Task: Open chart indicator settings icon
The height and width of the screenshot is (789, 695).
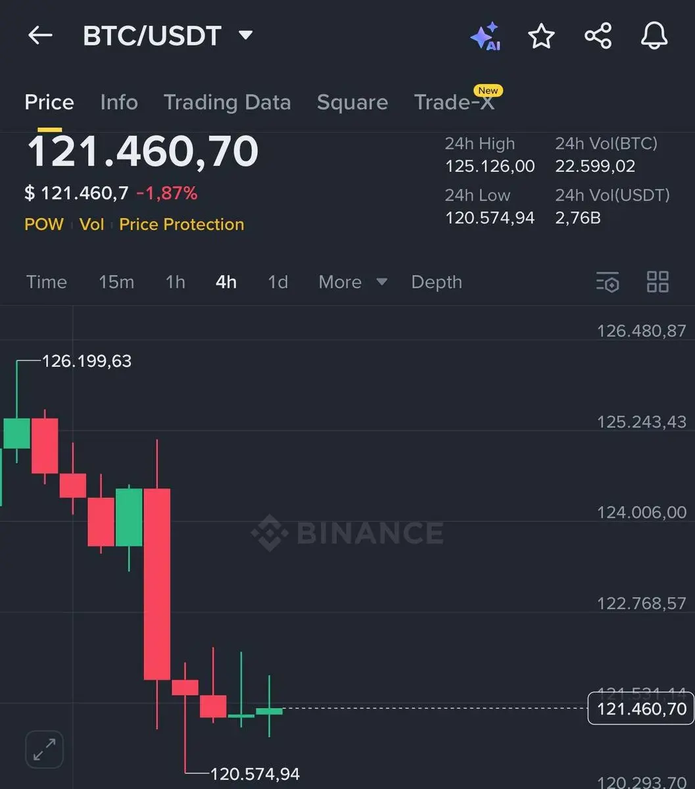Action: click(x=608, y=282)
